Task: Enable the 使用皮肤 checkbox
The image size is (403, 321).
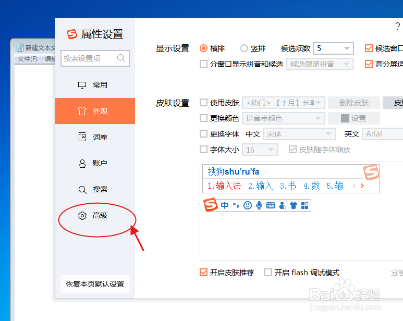Action: point(203,103)
